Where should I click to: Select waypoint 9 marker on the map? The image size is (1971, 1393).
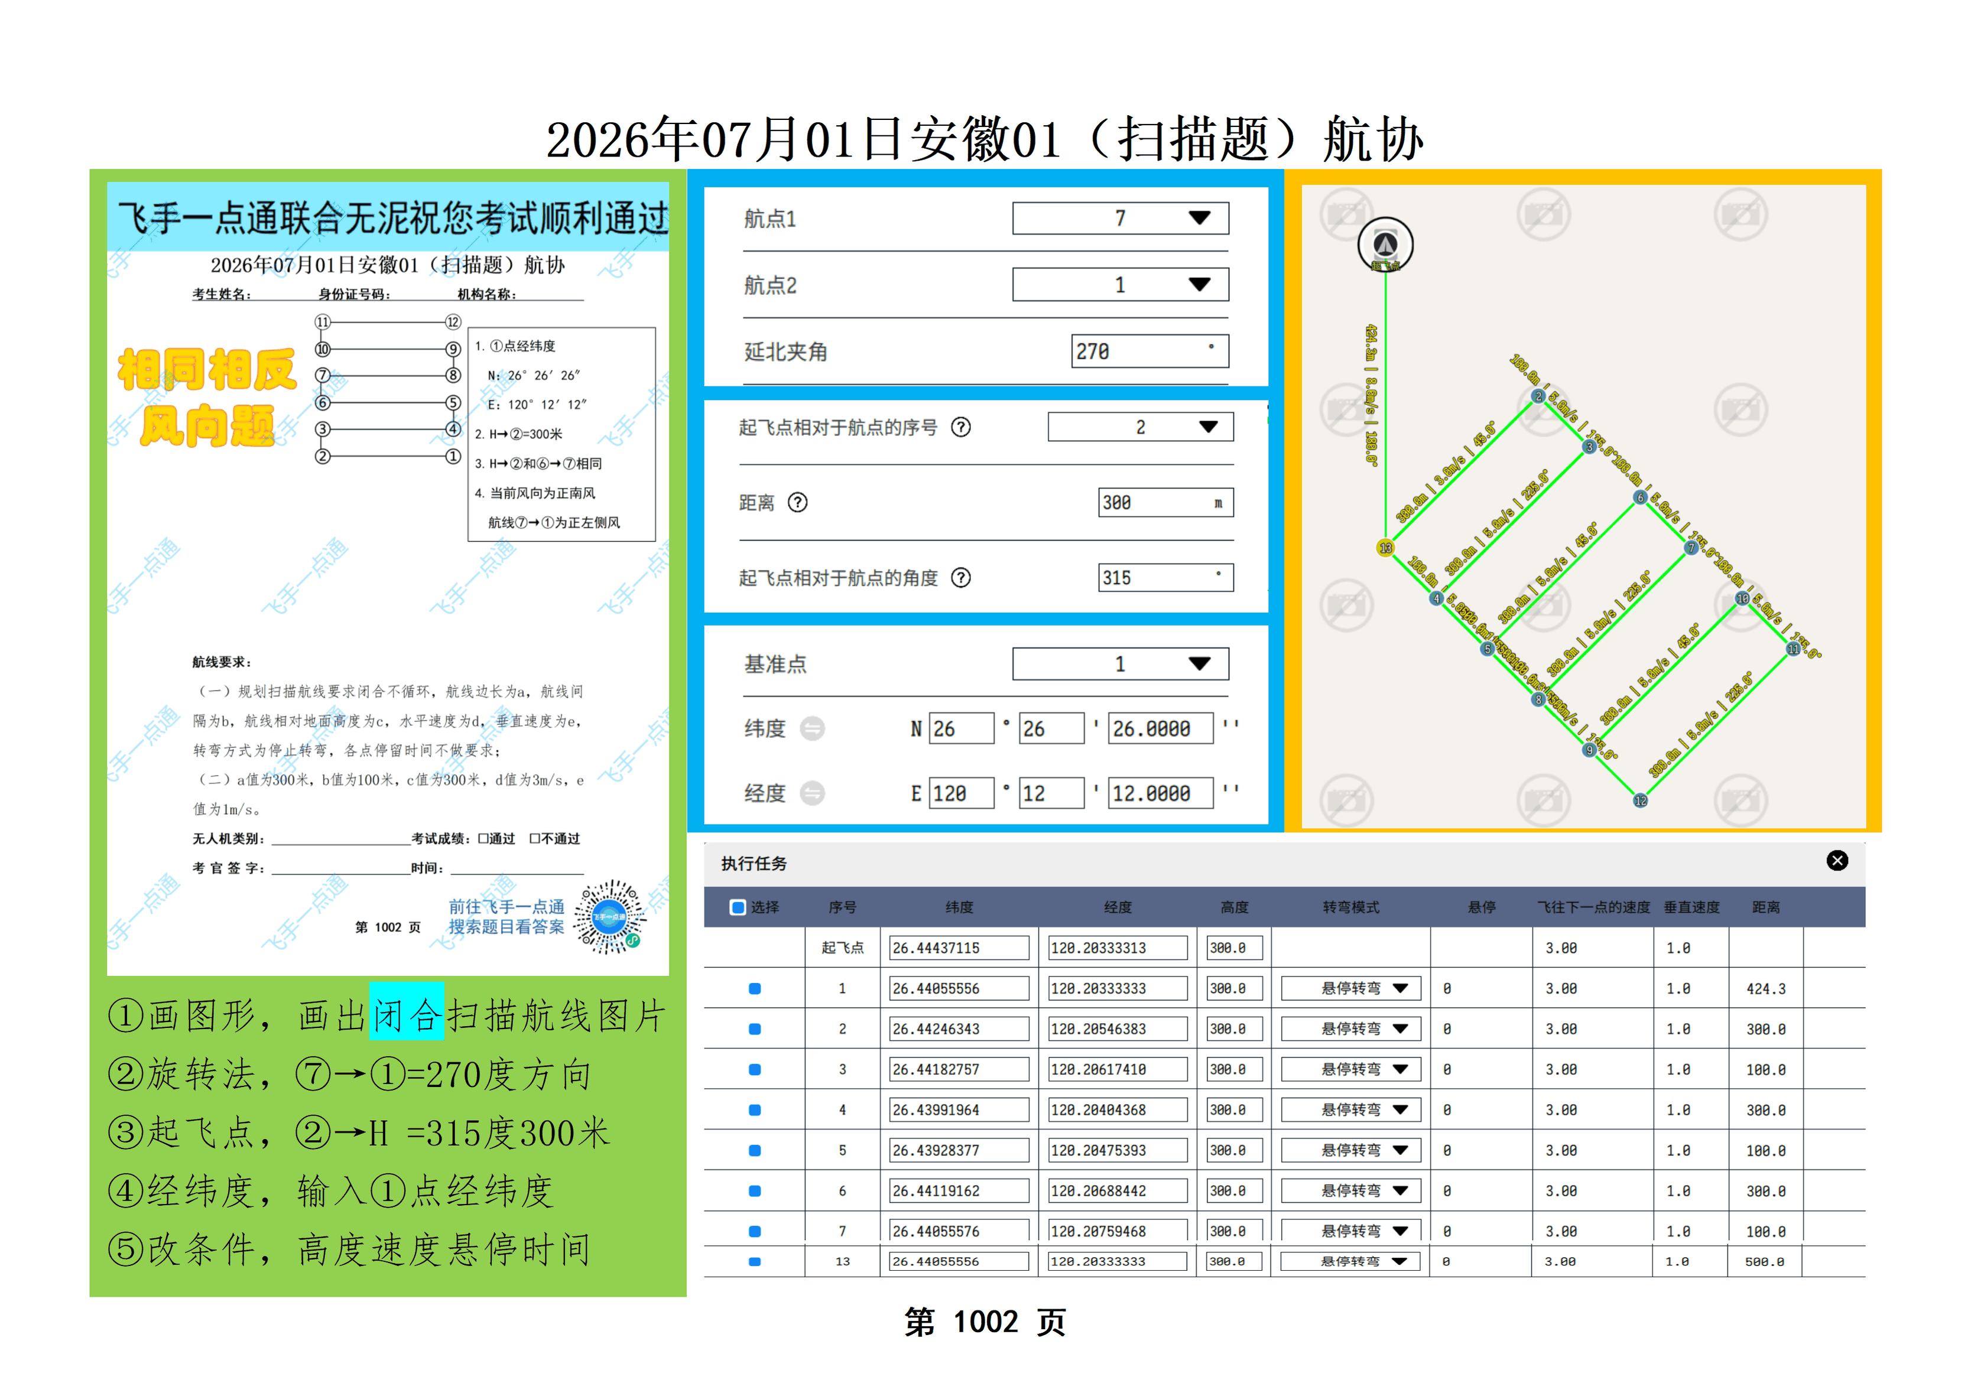point(1589,750)
